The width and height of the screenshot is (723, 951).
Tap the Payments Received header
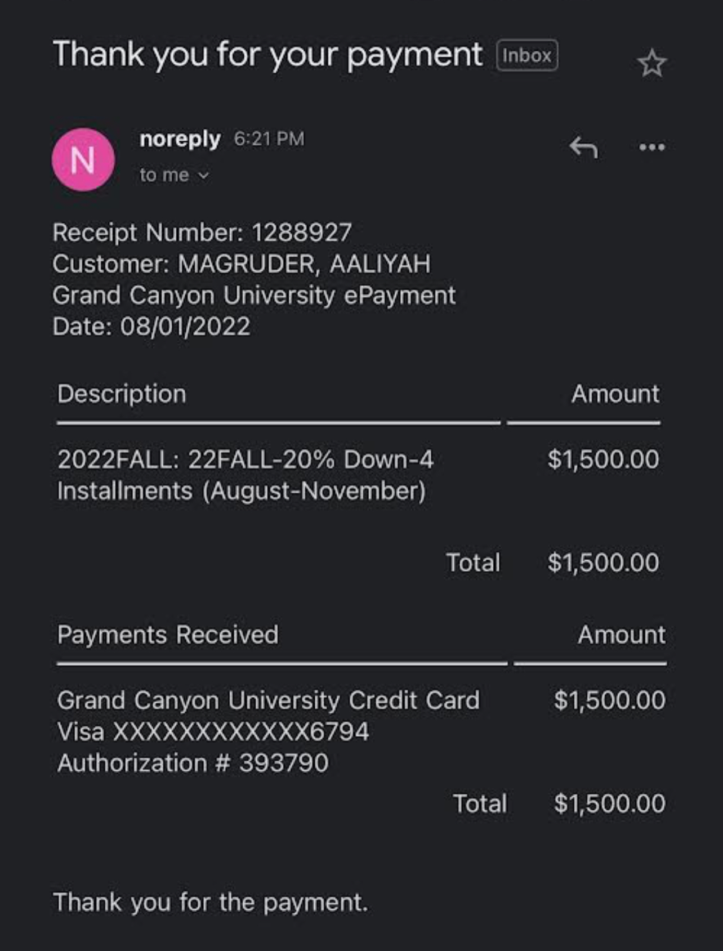point(168,635)
